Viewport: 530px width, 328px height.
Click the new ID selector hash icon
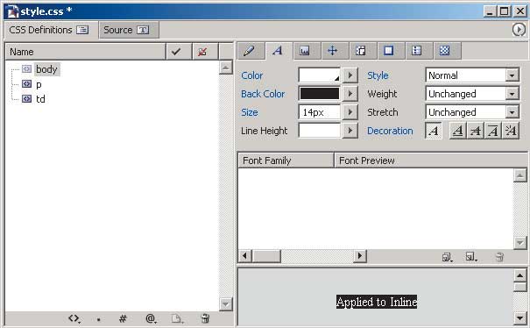[x=123, y=318]
